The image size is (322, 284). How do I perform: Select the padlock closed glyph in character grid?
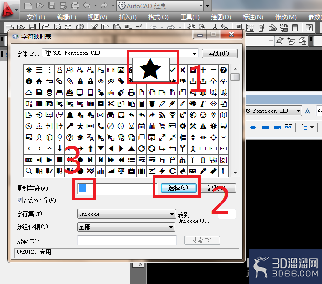click(80, 81)
